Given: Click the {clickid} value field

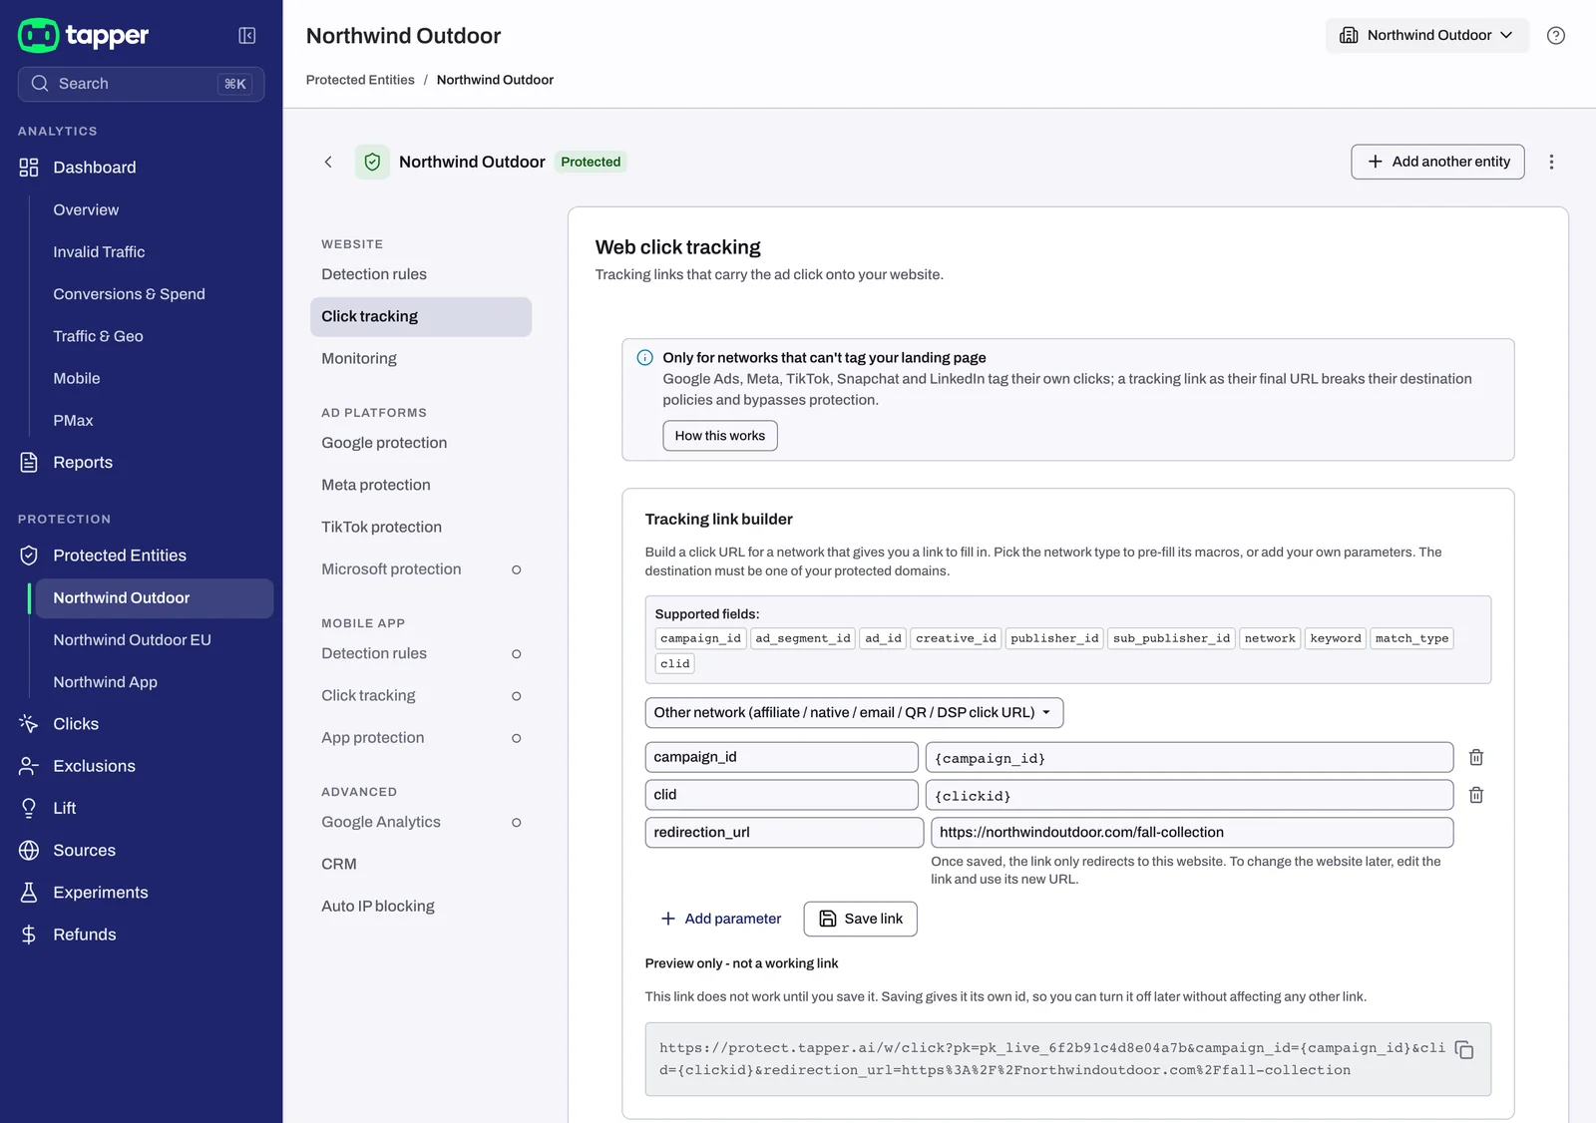Looking at the screenshot, I should (1189, 795).
